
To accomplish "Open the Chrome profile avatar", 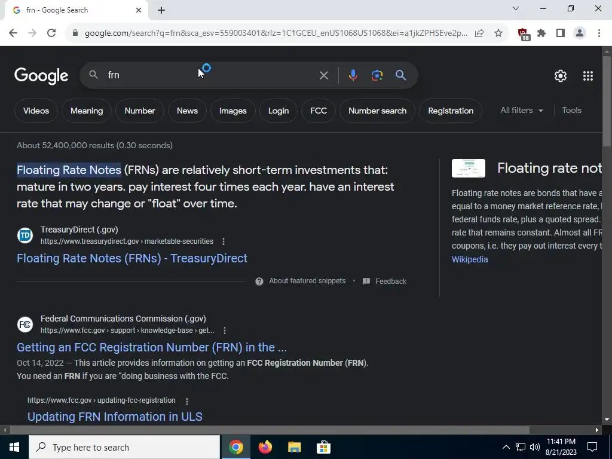I will coord(580,33).
